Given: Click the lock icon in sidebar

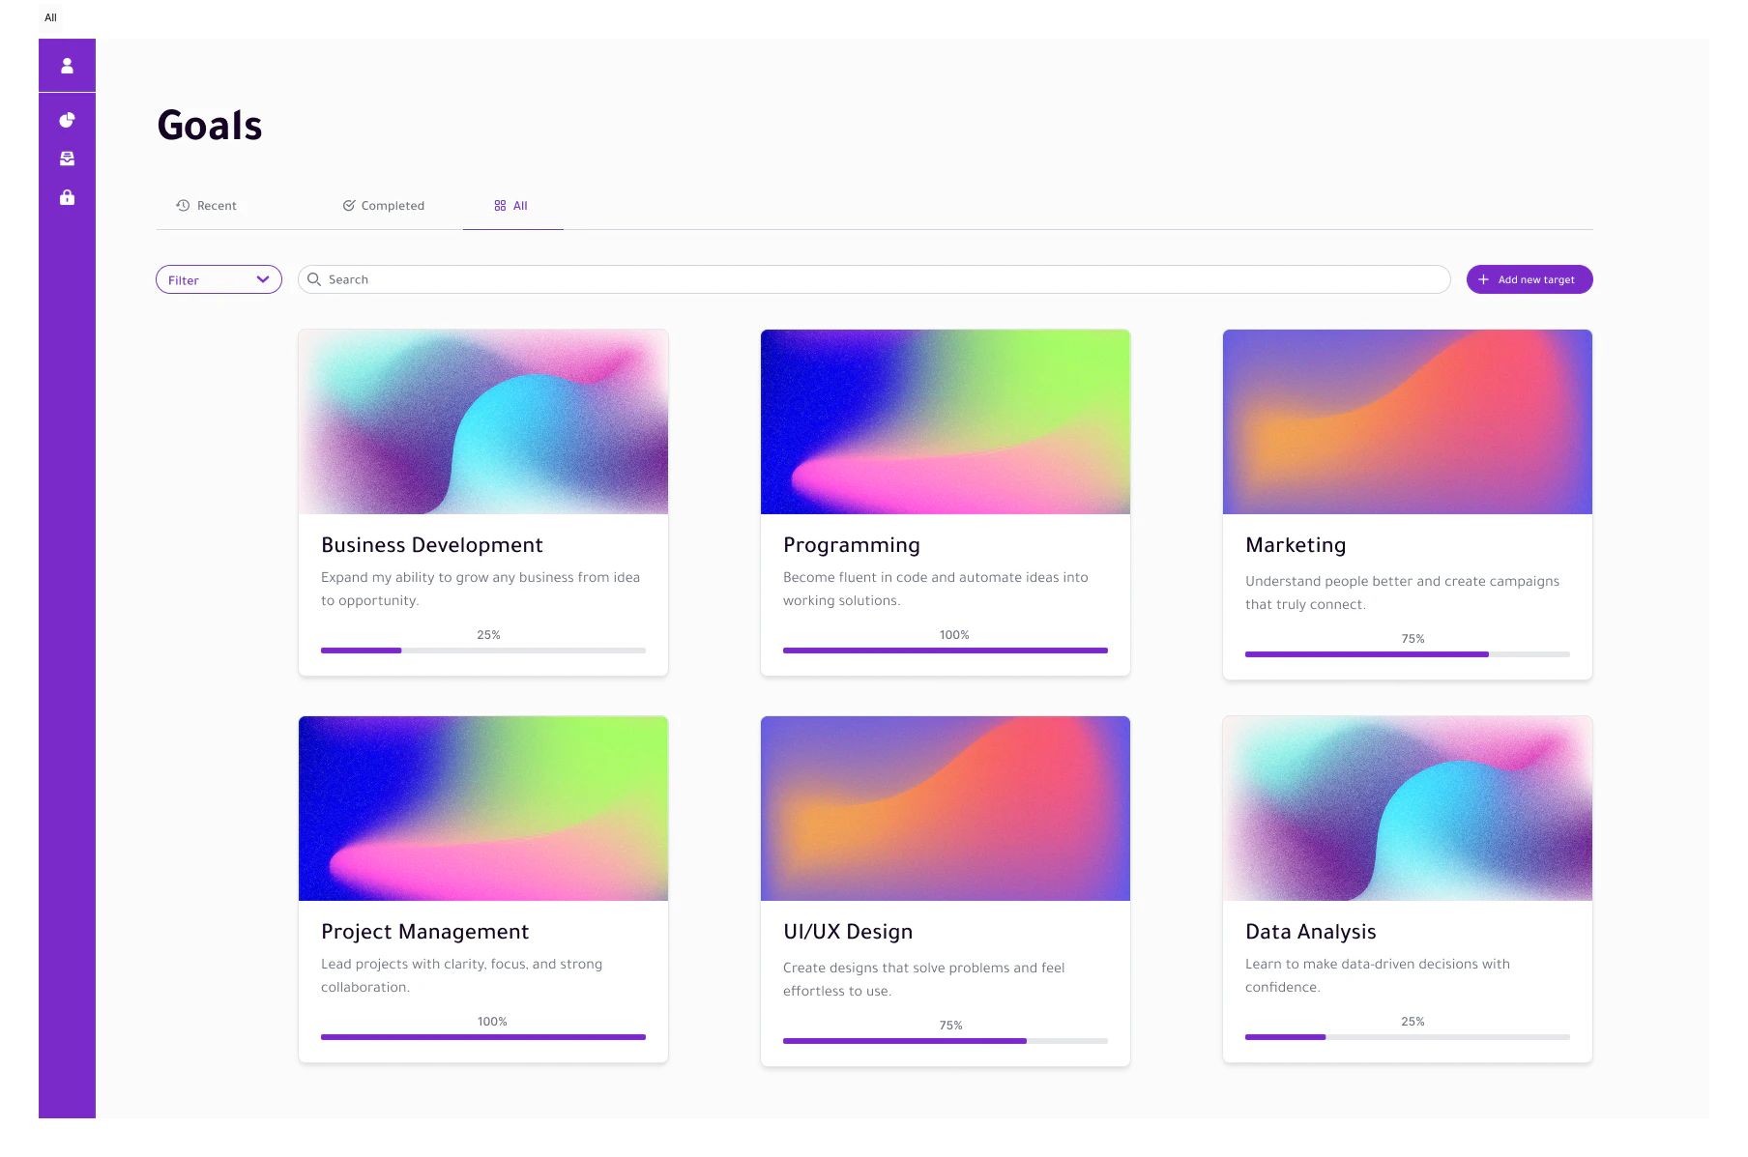Looking at the screenshot, I should click(67, 197).
